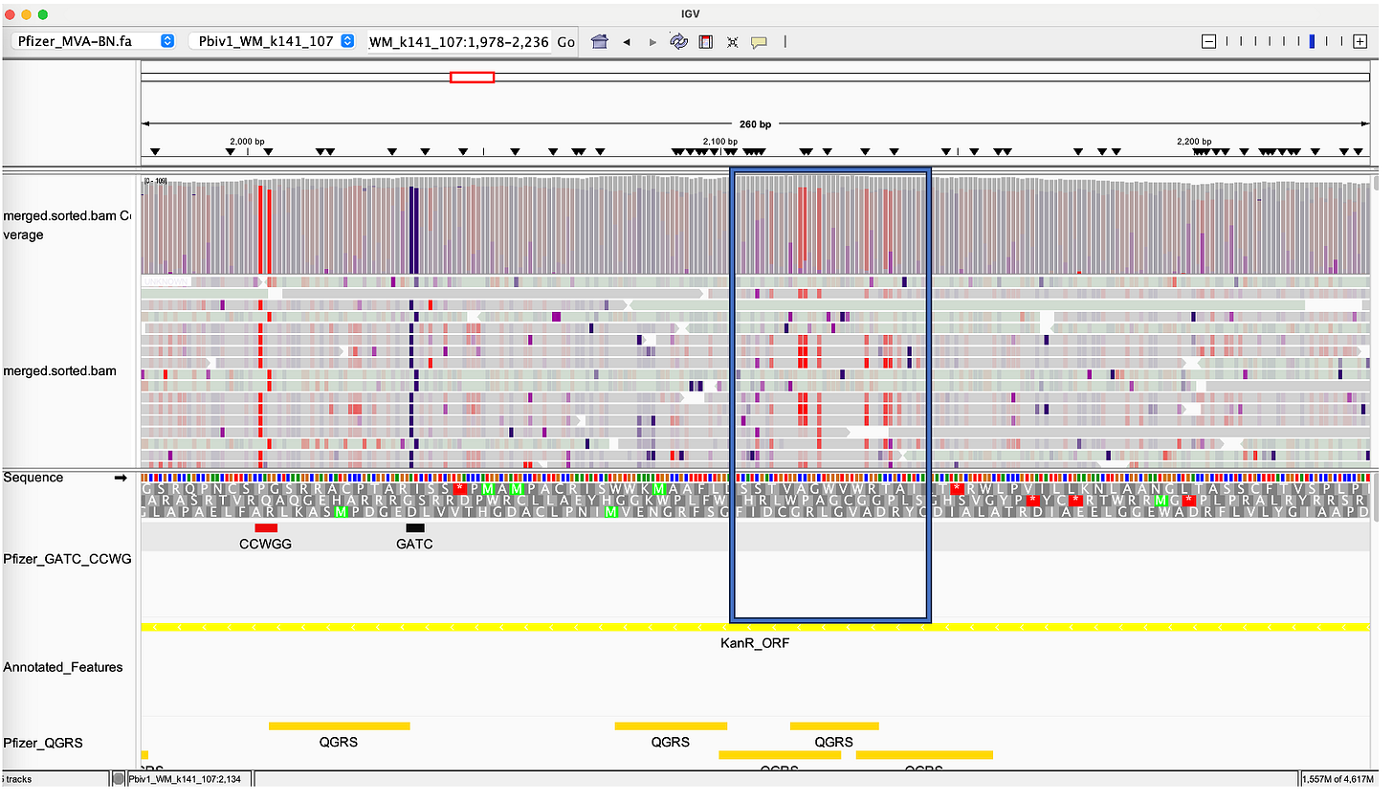Screen dimensions: 1393x803
Task: Select the Pfizer_QGRS track name
Action: click(x=44, y=743)
